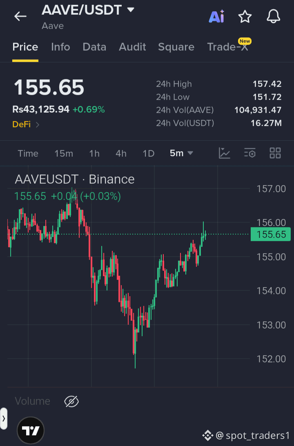Open chart settings icon
This screenshot has height=446, width=294.
coord(249,153)
